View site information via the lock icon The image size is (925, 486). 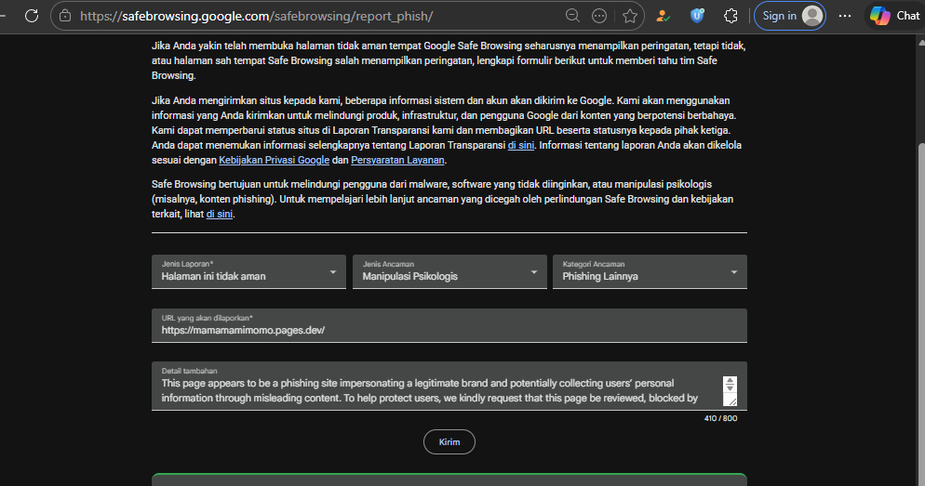[x=65, y=16]
